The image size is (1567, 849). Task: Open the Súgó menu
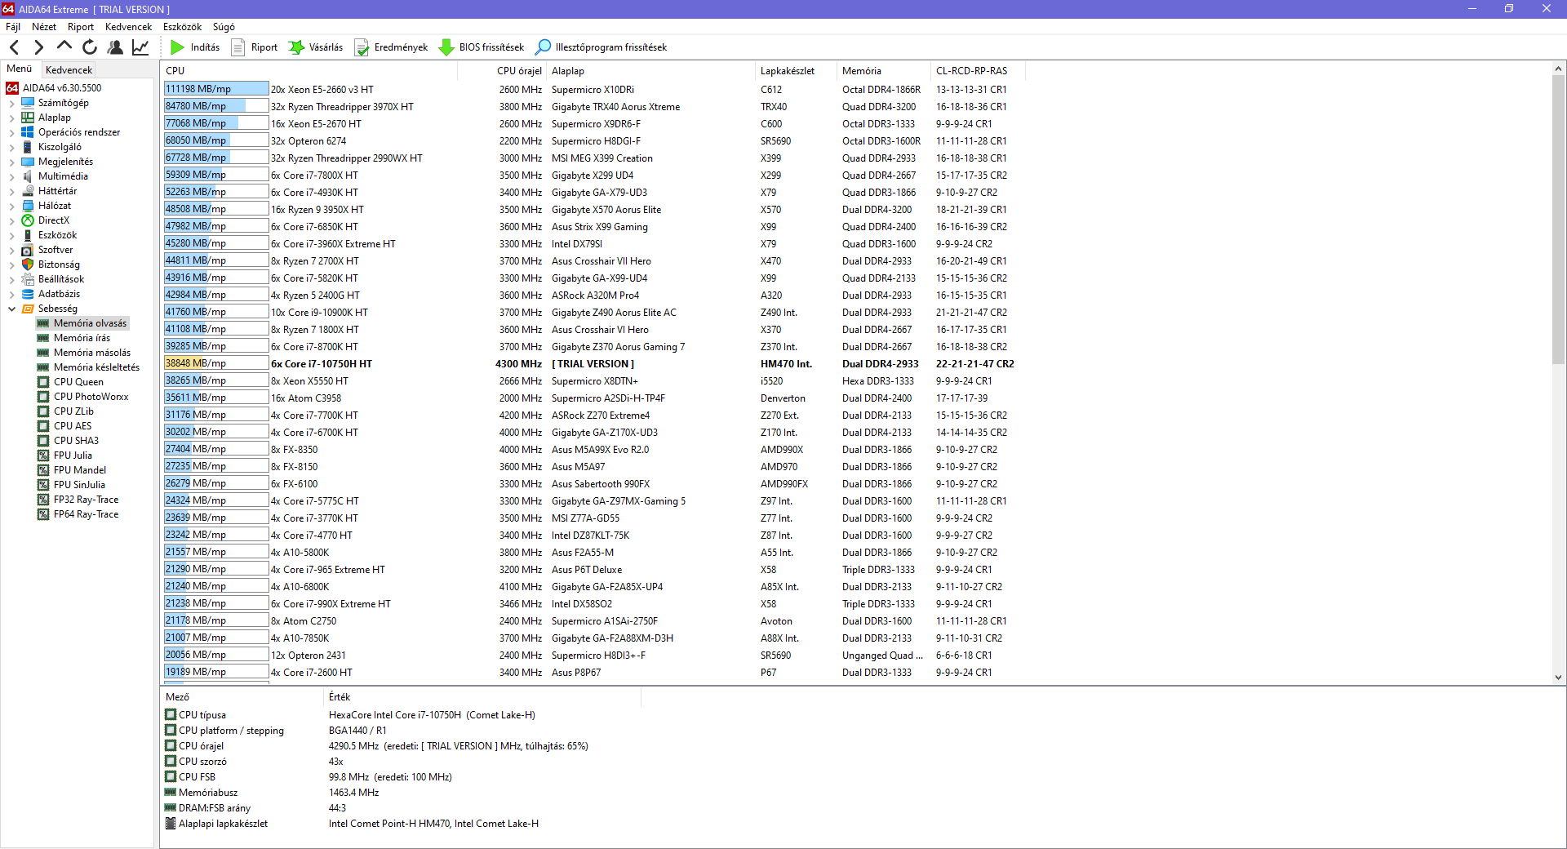[x=224, y=27]
